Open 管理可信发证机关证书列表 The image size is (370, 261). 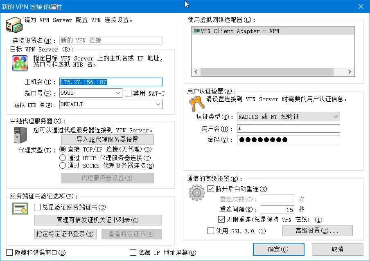(98, 220)
